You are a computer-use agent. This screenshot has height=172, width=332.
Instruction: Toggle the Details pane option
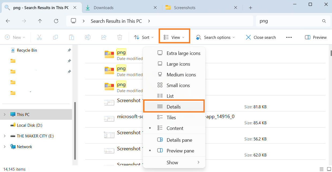tap(179, 140)
